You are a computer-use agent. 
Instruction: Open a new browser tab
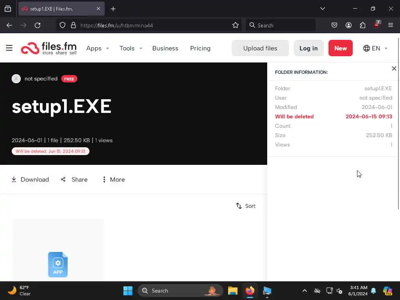point(113,9)
